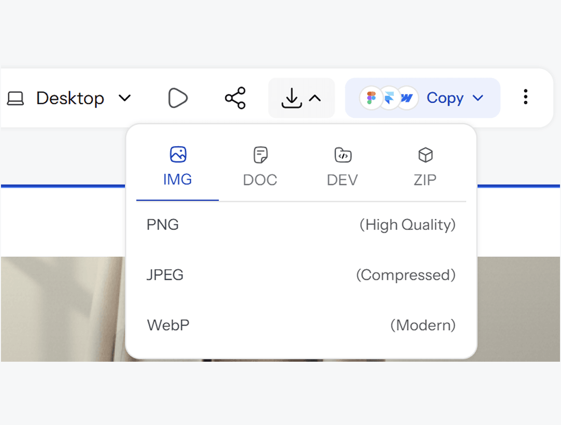Image resolution: width=561 pixels, height=425 pixels.
Task: Choose JPEG Compressed export
Action: coord(301,275)
